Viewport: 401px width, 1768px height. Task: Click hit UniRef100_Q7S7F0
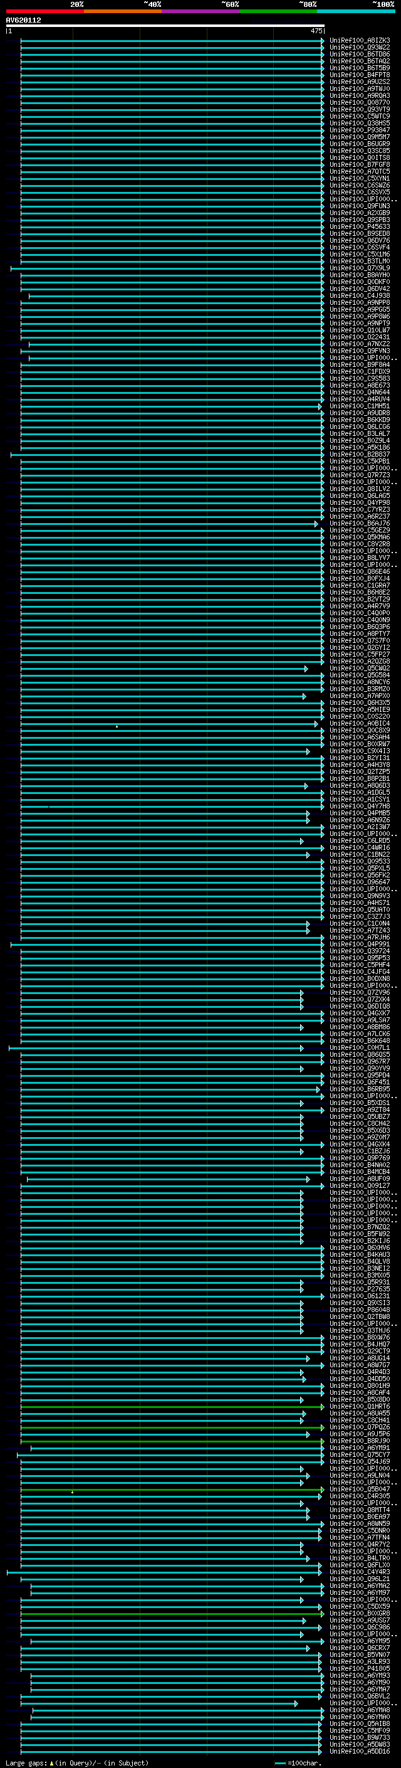[360, 641]
